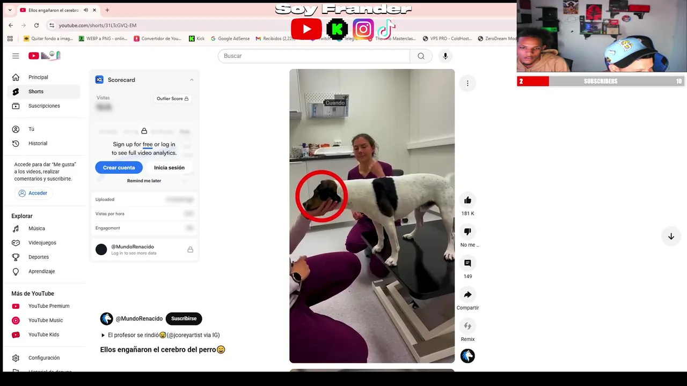Open Deportes under Explorar

(x=45, y=257)
